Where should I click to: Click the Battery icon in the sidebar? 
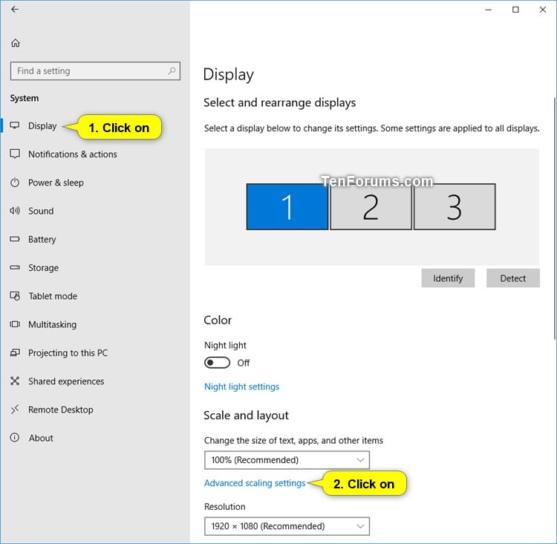coord(15,239)
